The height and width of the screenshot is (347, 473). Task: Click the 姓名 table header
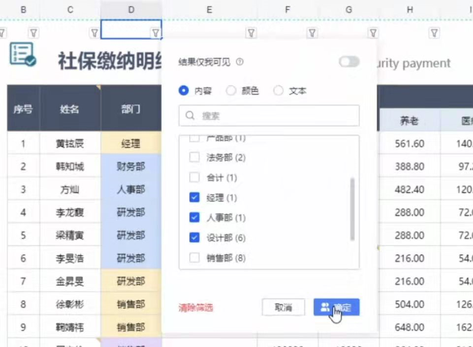point(70,109)
